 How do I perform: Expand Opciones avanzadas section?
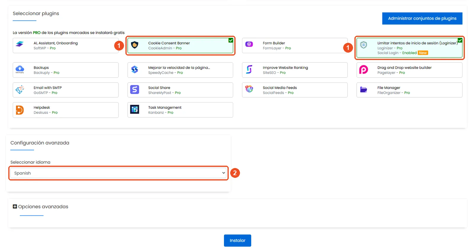coord(15,206)
